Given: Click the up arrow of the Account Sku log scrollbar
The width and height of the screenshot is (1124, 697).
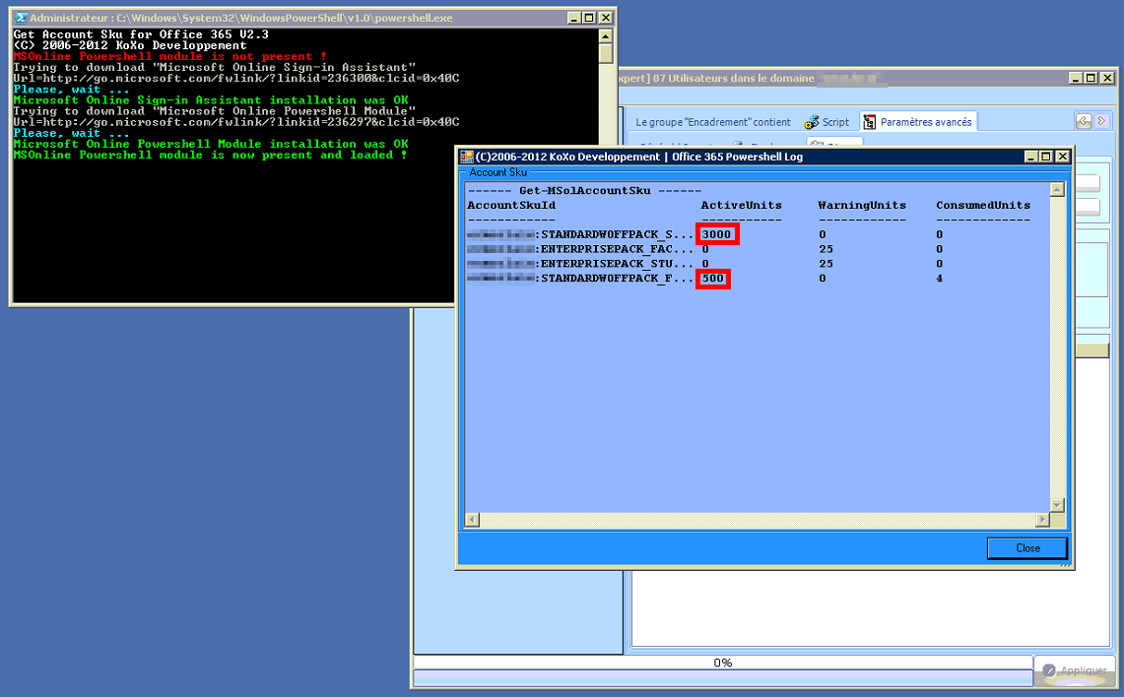Looking at the screenshot, I should 1057,190.
